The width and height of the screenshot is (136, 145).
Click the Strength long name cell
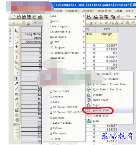[107, 34]
